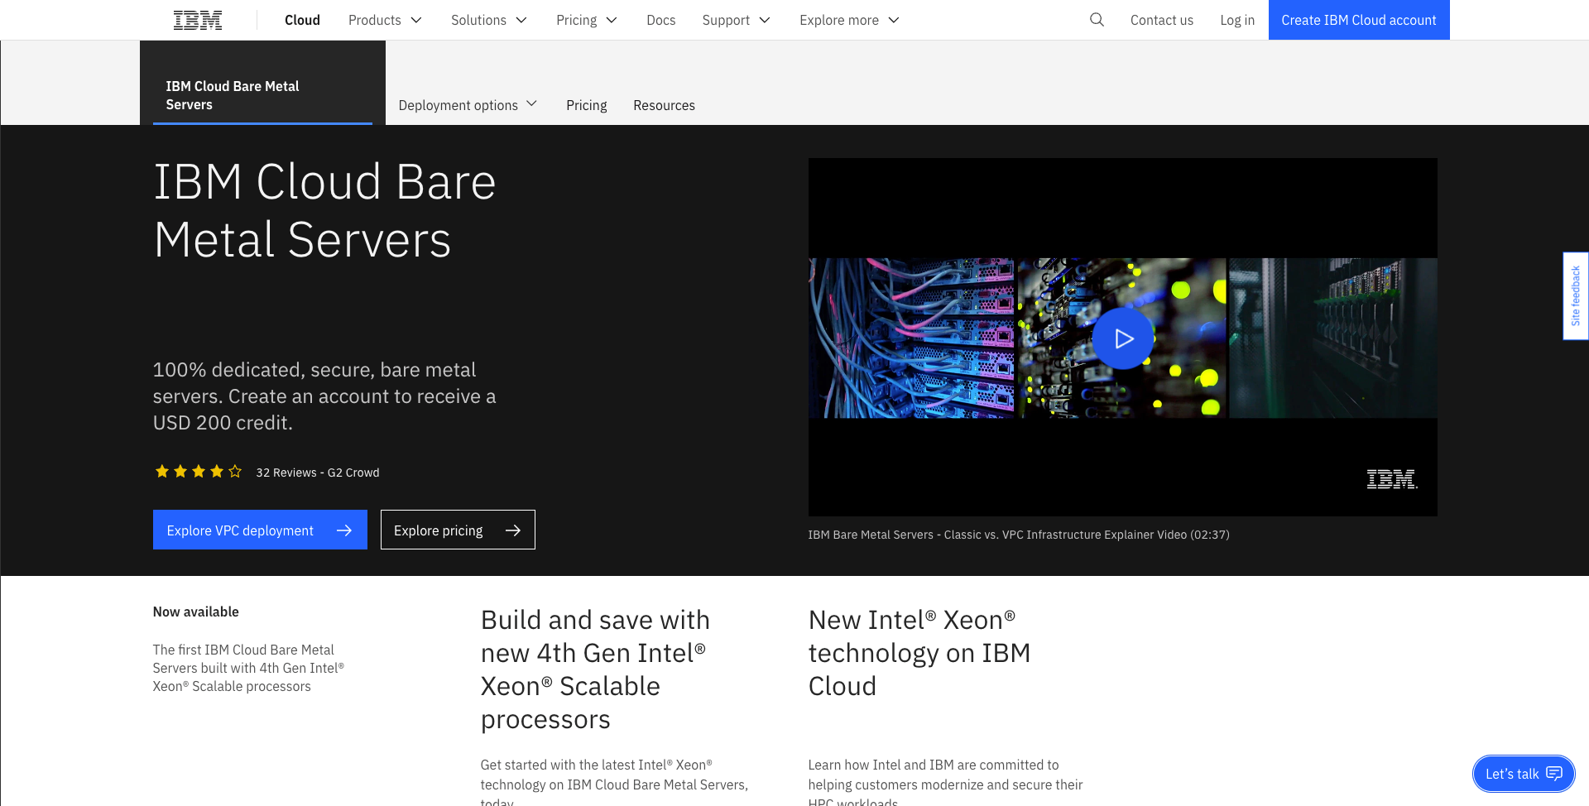1589x806 pixels.
Task: Click Explore VPC deployment button
Action: [x=260, y=530]
